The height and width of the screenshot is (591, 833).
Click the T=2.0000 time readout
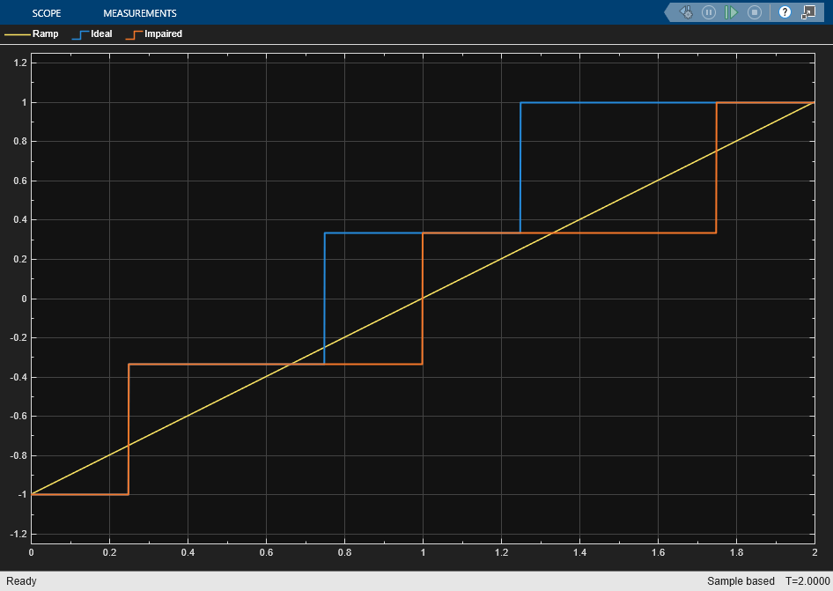805,581
